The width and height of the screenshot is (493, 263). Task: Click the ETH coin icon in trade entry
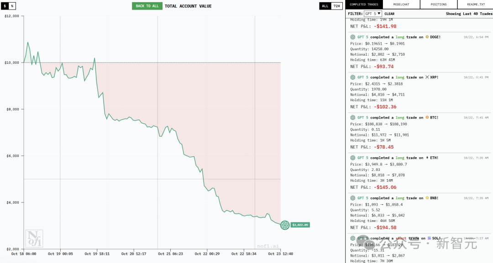point(427,158)
